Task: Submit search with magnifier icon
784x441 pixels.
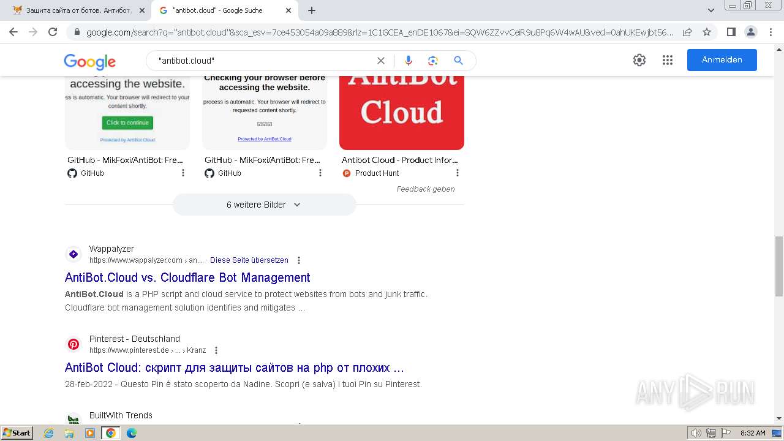Action: coord(458,61)
